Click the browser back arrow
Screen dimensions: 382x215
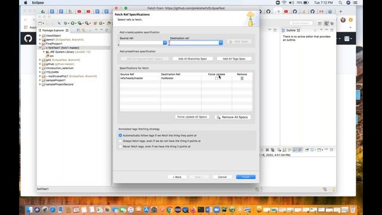(26, 20)
